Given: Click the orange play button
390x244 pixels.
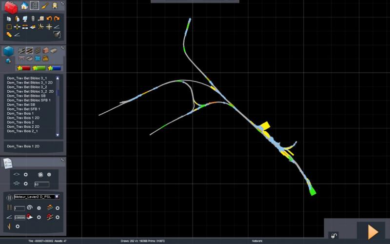Looking at the screenshot, I should [x=373, y=232].
